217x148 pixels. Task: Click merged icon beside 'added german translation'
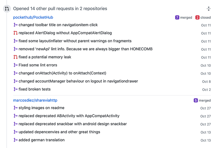(x=15, y=140)
